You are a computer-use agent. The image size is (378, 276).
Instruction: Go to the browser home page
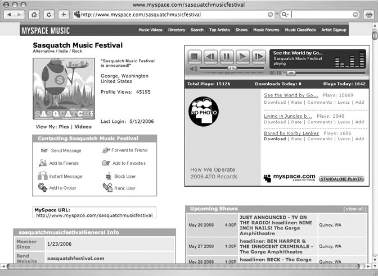(x=35, y=14)
